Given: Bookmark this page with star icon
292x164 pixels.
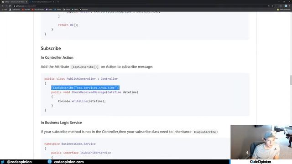Looking at the screenshot, I should 272,6.
